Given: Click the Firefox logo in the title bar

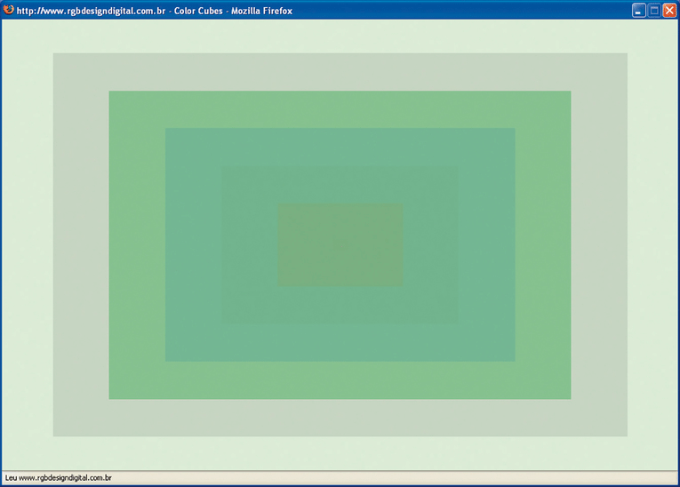Looking at the screenshot, I should (9, 11).
